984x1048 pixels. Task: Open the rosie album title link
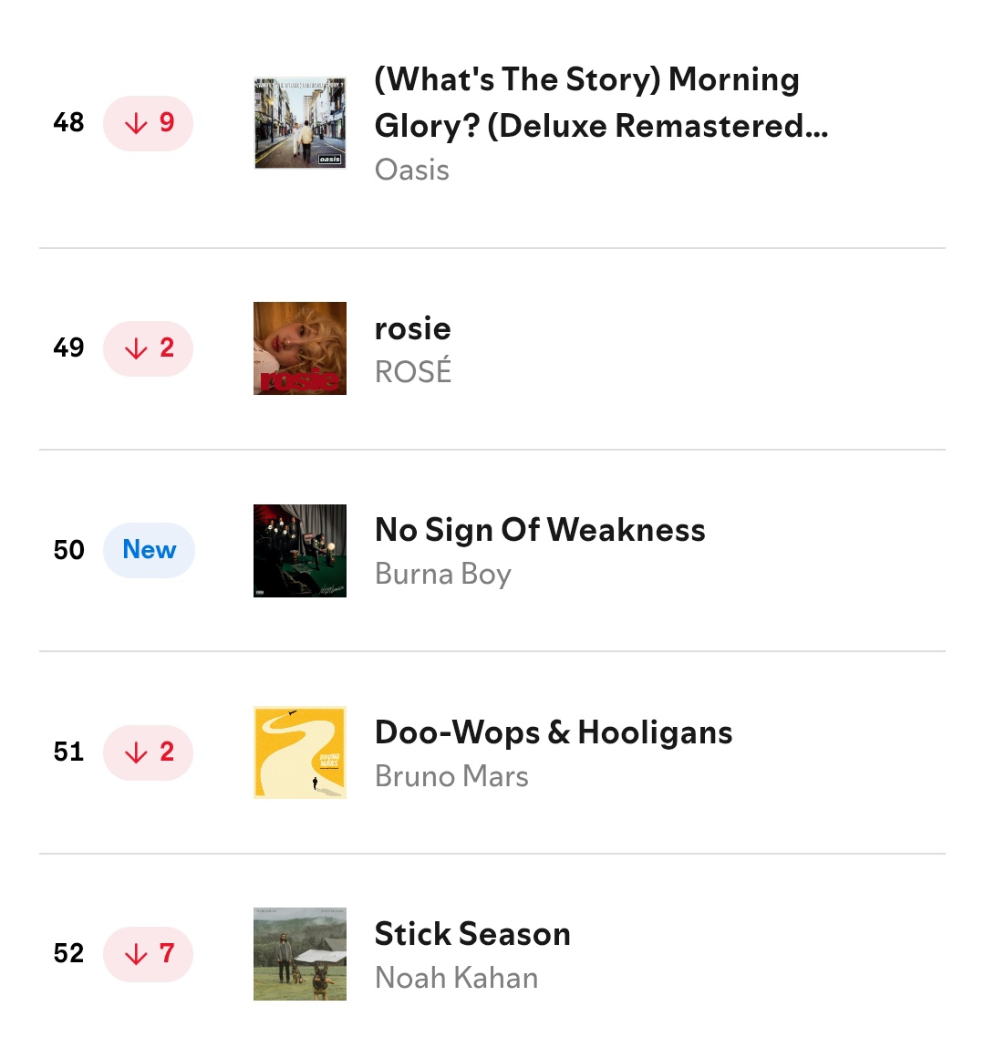(x=412, y=329)
